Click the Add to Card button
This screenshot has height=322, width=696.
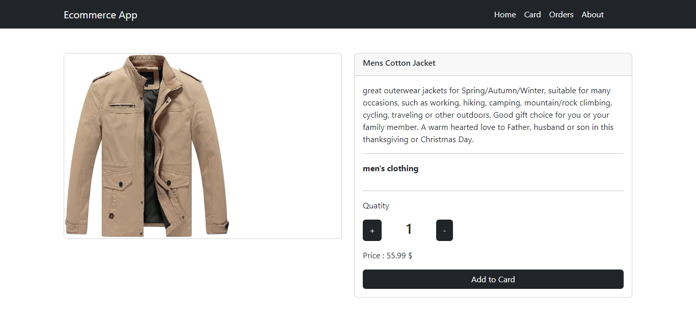tap(493, 279)
